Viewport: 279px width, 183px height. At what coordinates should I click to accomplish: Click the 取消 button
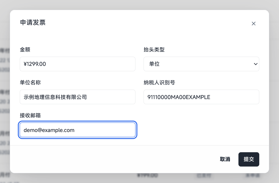tap(225, 159)
